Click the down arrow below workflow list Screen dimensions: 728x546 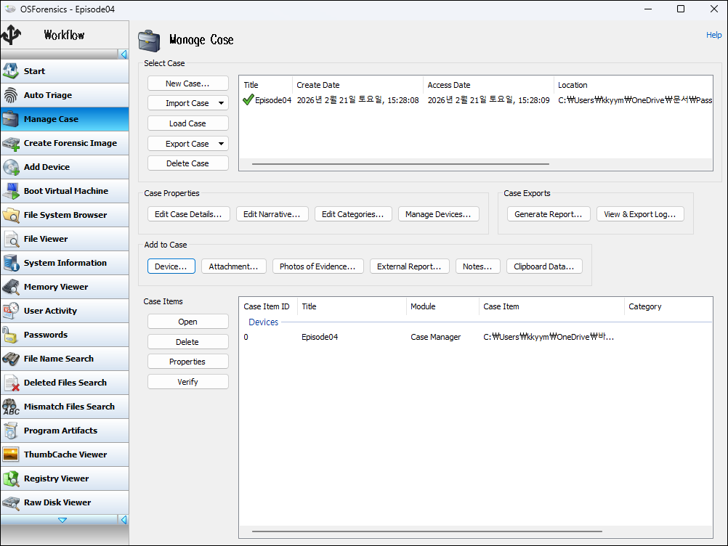[62, 521]
